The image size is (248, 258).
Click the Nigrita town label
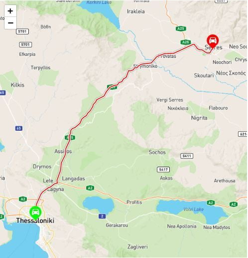[x=199, y=118]
